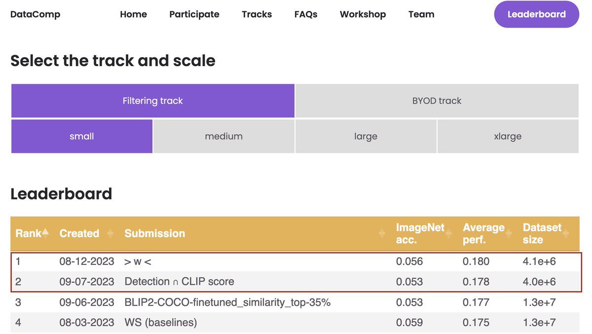Click the 'Select the track and scale' heading
This screenshot has width=592, height=334.
(113, 61)
